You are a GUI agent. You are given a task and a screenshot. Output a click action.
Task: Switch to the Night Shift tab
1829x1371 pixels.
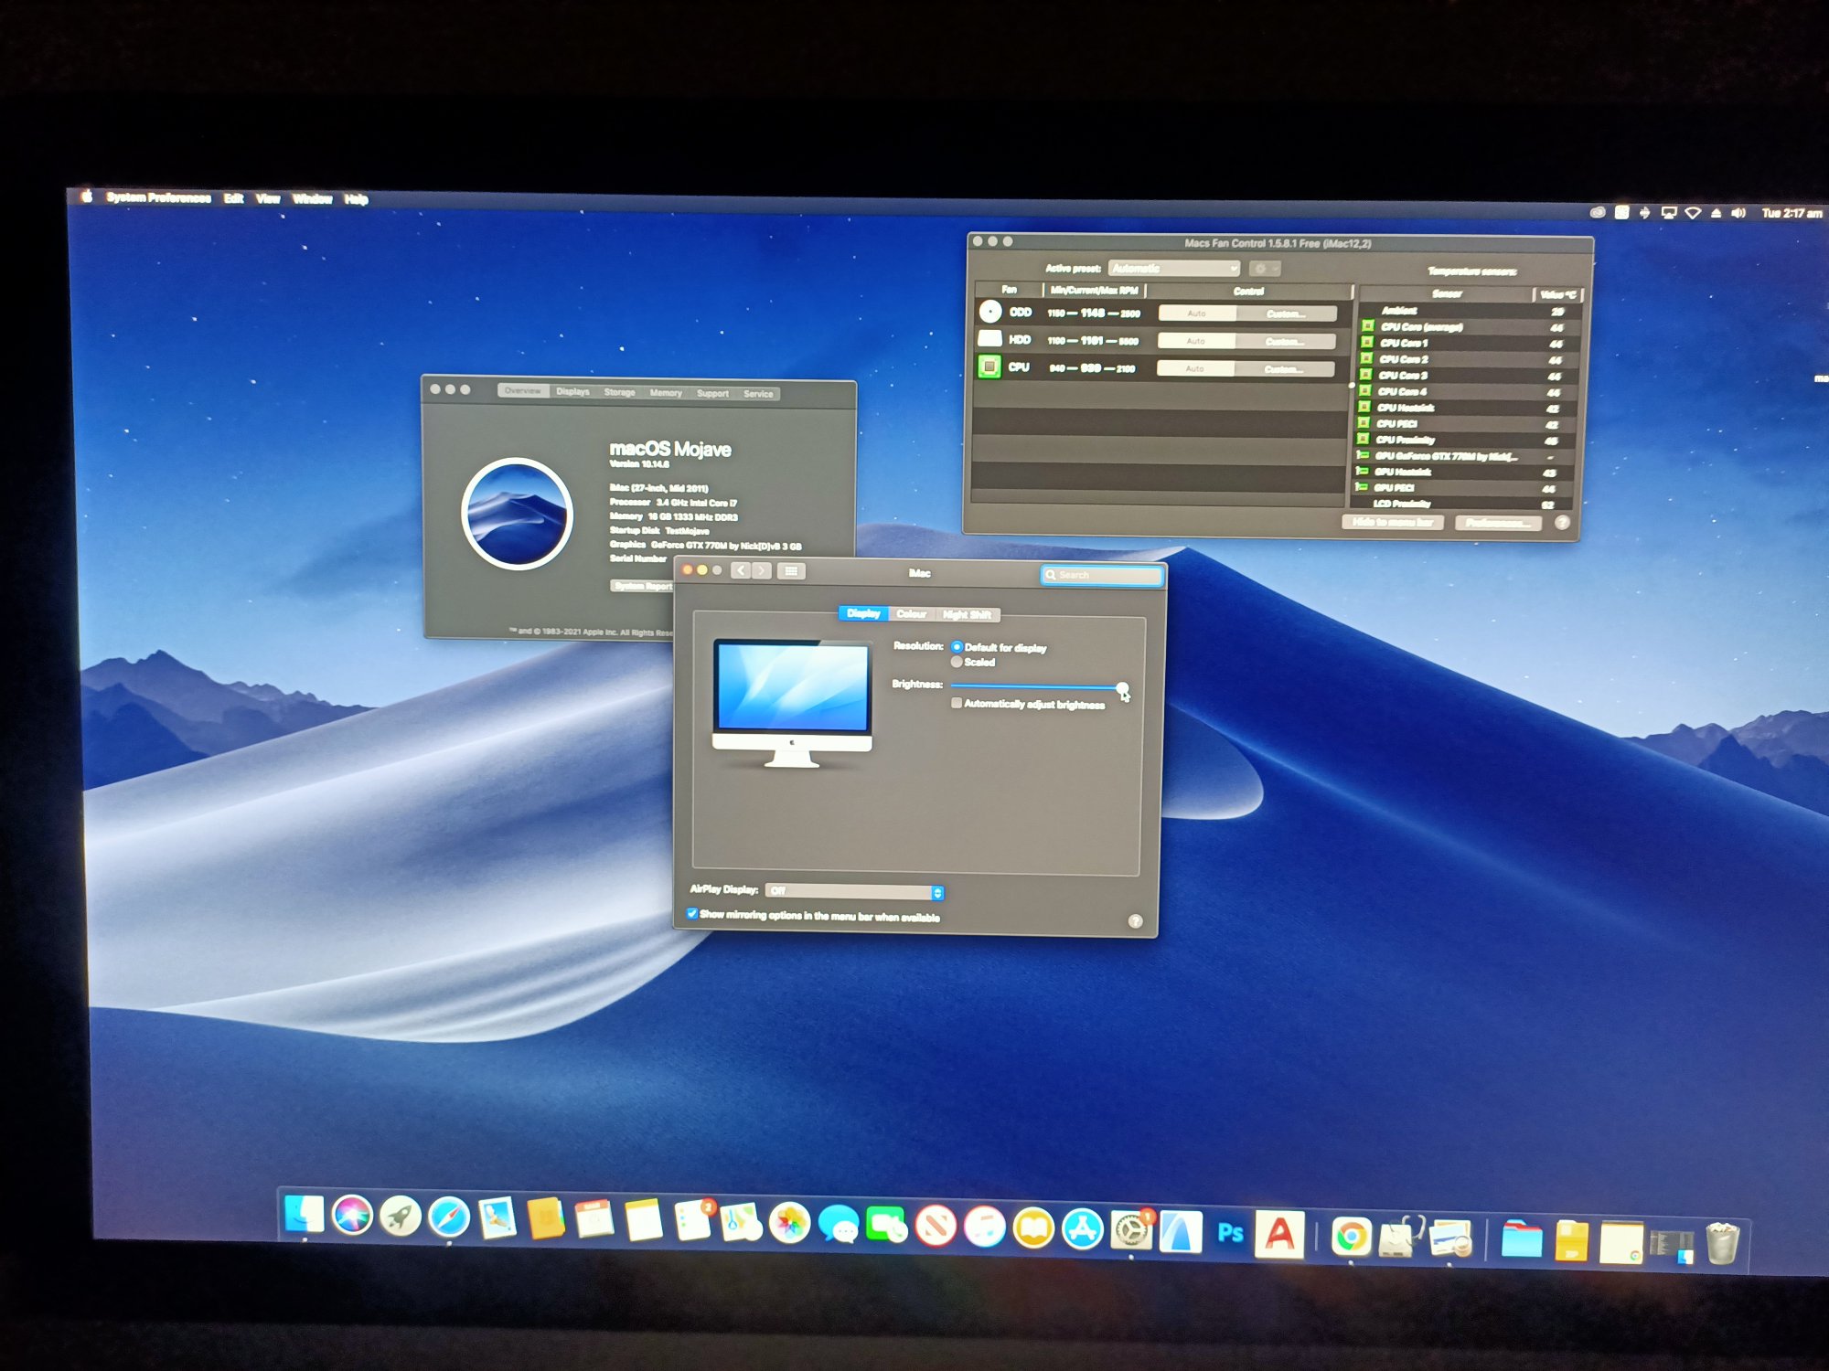pos(967,614)
